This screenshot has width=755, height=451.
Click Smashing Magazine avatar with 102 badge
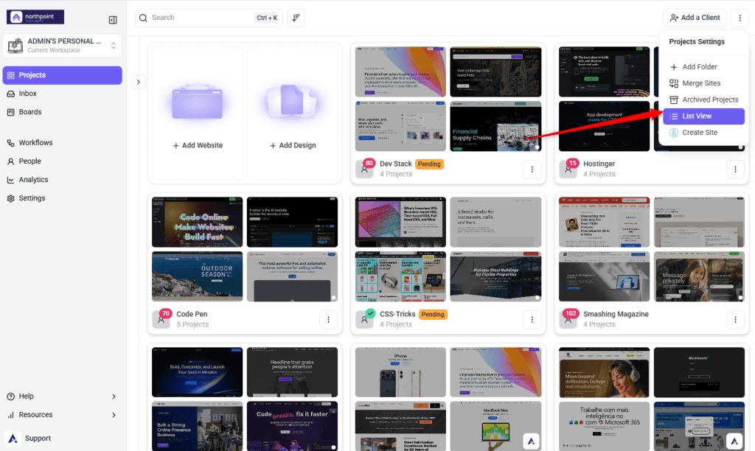(569, 318)
